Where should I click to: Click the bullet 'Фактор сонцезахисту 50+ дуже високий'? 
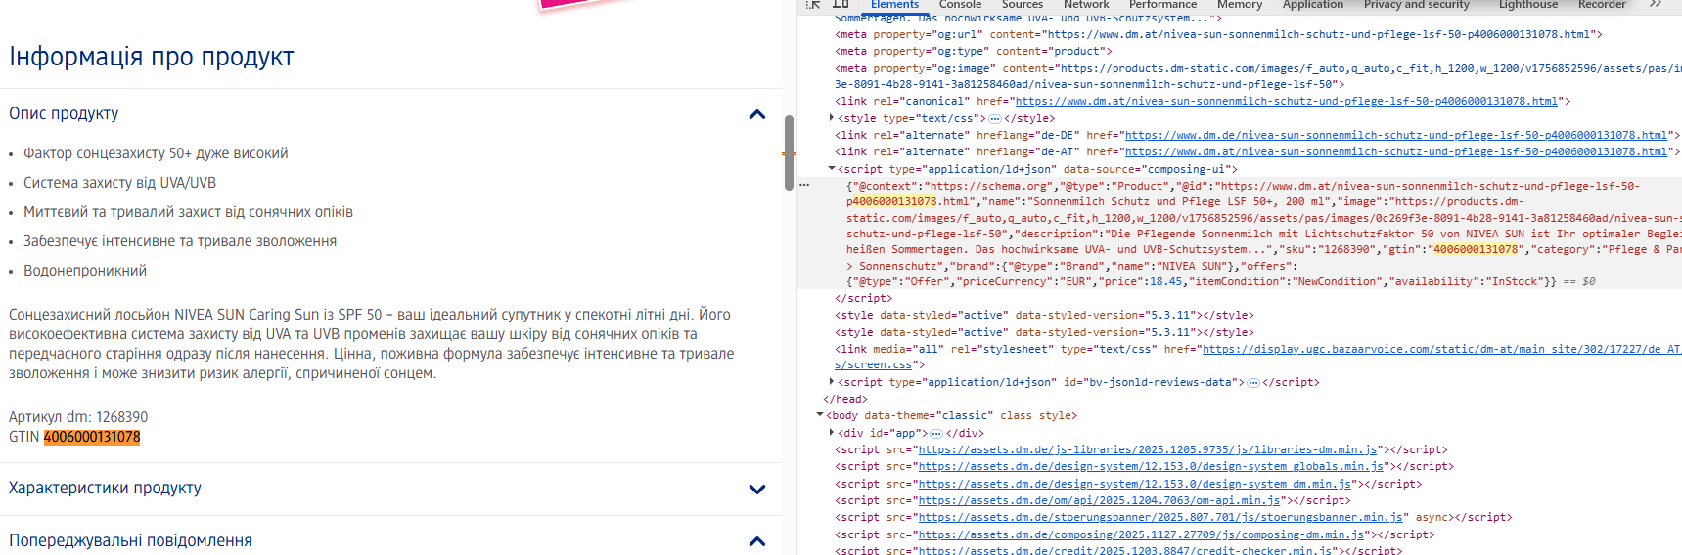pos(156,153)
